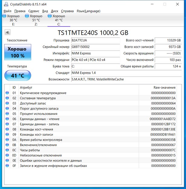Click the Хорошо 100 % health status button
This screenshot has width=186, height=189.
[18, 52]
